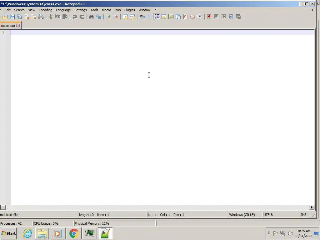Click the Save All toolbar icon
Image resolution: width=320 pixels, height=240 pixels.
pyautogui.click(x=19, y=17)
